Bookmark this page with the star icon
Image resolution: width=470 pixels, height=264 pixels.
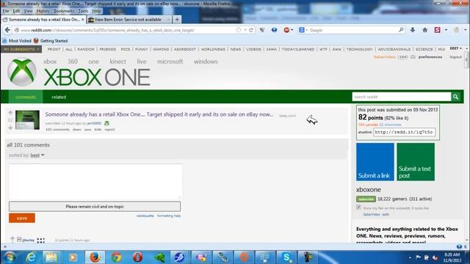click(238, 30)
